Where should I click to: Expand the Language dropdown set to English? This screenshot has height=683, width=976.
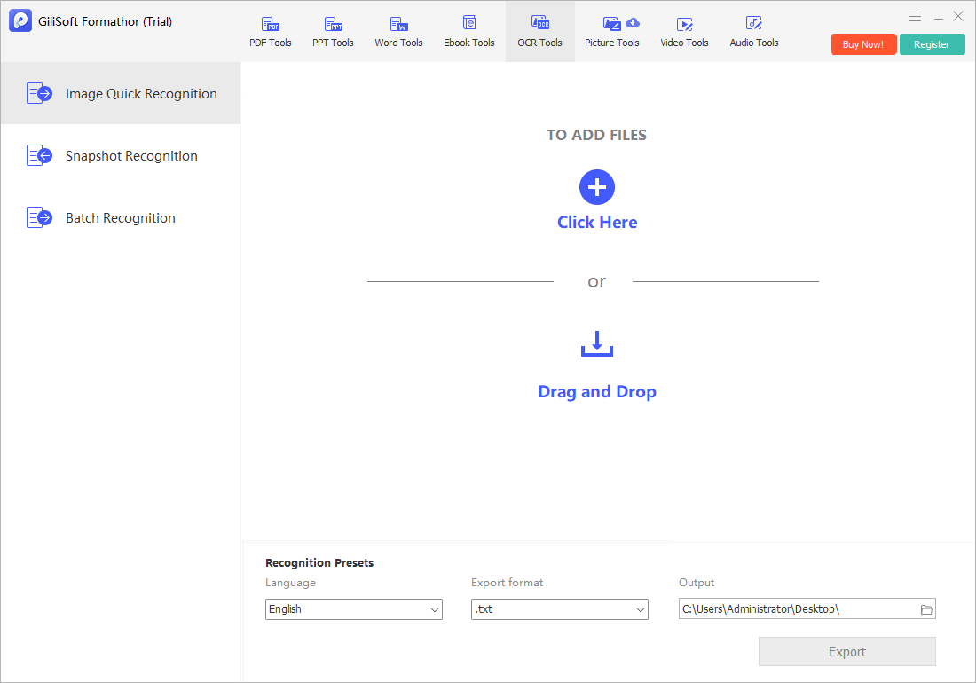tap(353, 609)
